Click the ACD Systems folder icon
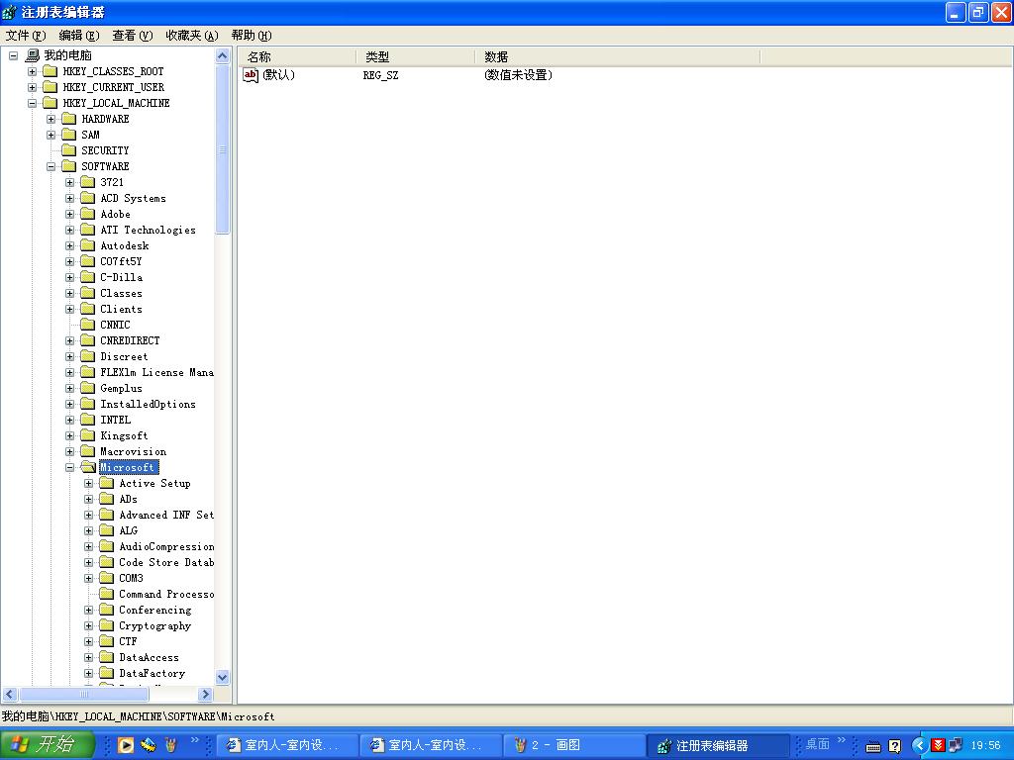Screen dimensions: 1014x760 click(88, 198)
